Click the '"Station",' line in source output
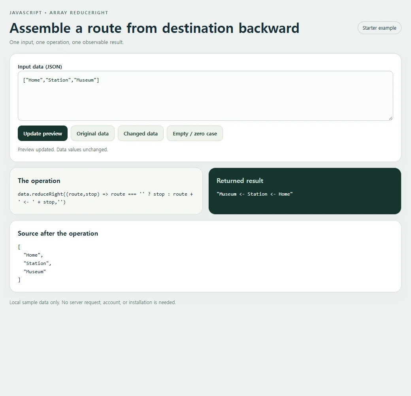411x396 pixels. 37,263
